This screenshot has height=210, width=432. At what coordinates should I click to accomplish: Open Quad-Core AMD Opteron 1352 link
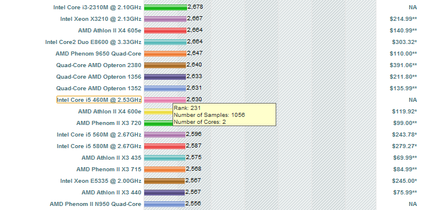98,89
